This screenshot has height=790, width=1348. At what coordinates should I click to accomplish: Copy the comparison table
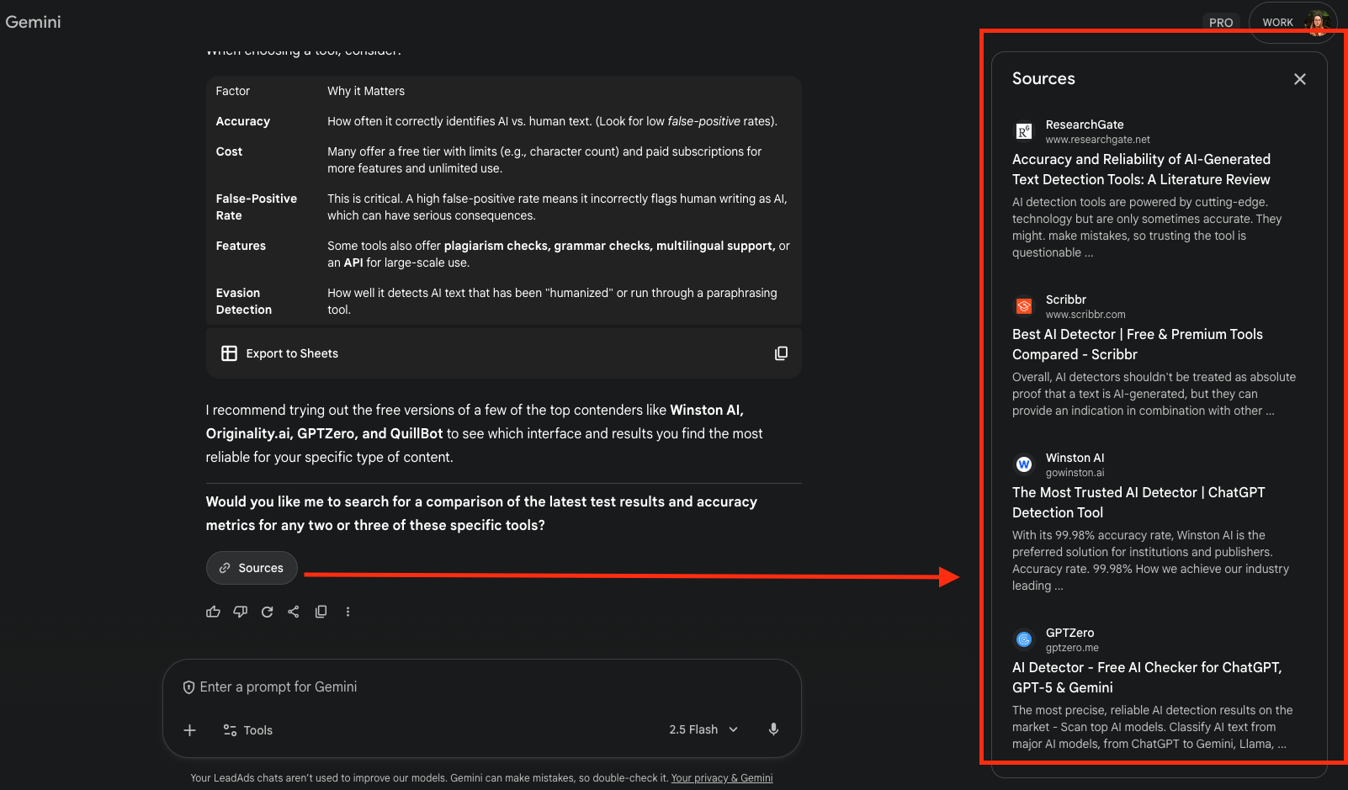(x=781, y=353)
